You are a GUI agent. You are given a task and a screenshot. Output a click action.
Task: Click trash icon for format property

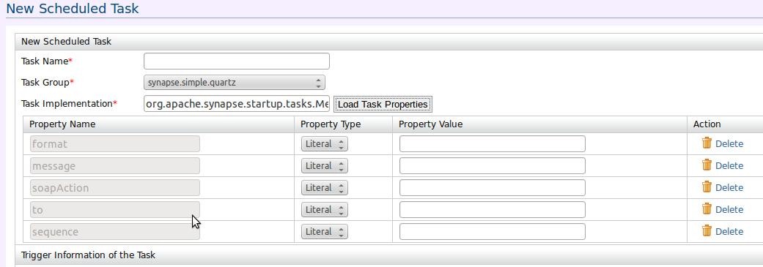coord(707,143)
